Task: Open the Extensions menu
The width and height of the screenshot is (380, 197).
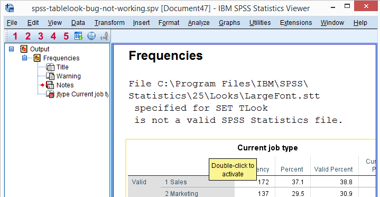Action: [x=296, y=23]
